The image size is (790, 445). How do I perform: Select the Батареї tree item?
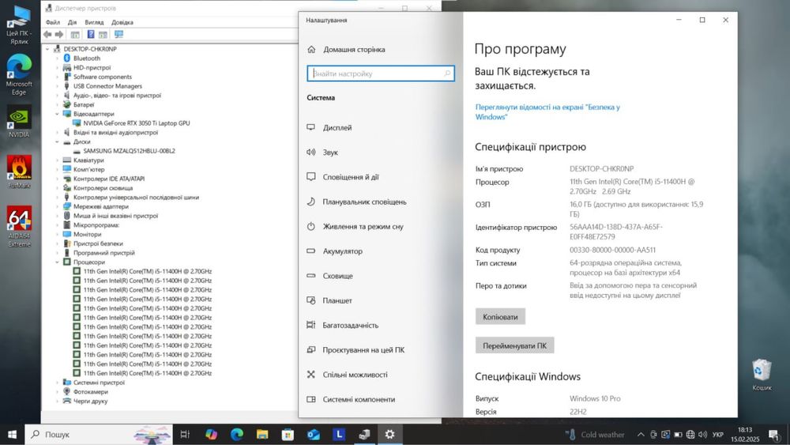[84, 105]
